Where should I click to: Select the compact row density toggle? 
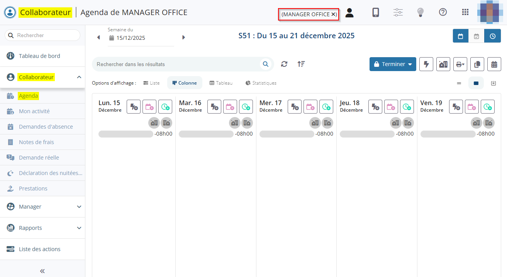coord(459,83)
